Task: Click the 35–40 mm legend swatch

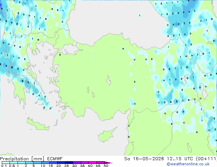Action: 85,163
